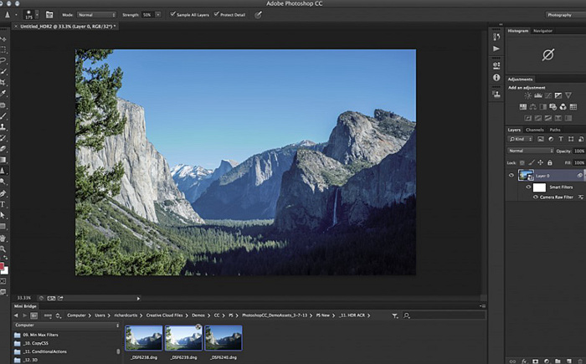Uncheck Sample All Layers checkbox

pyautogui.click(x=172, y=15)
